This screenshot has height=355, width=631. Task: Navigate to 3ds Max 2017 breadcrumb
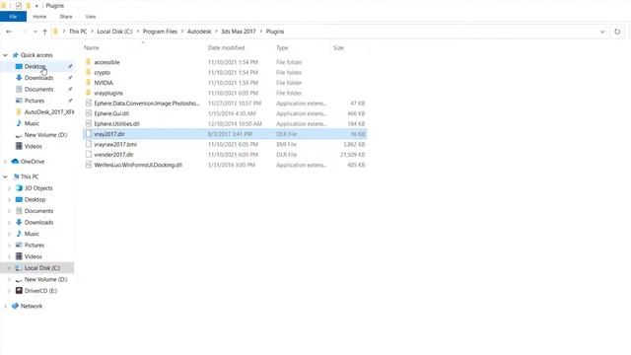tap(239, 32)
